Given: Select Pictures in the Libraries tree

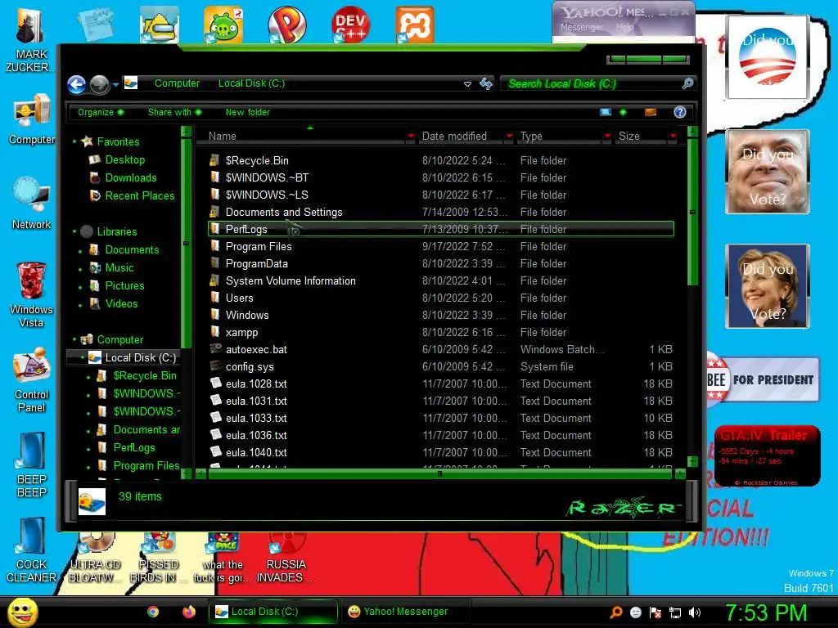Looking at the screenshot, I should (x=124, y=285).
